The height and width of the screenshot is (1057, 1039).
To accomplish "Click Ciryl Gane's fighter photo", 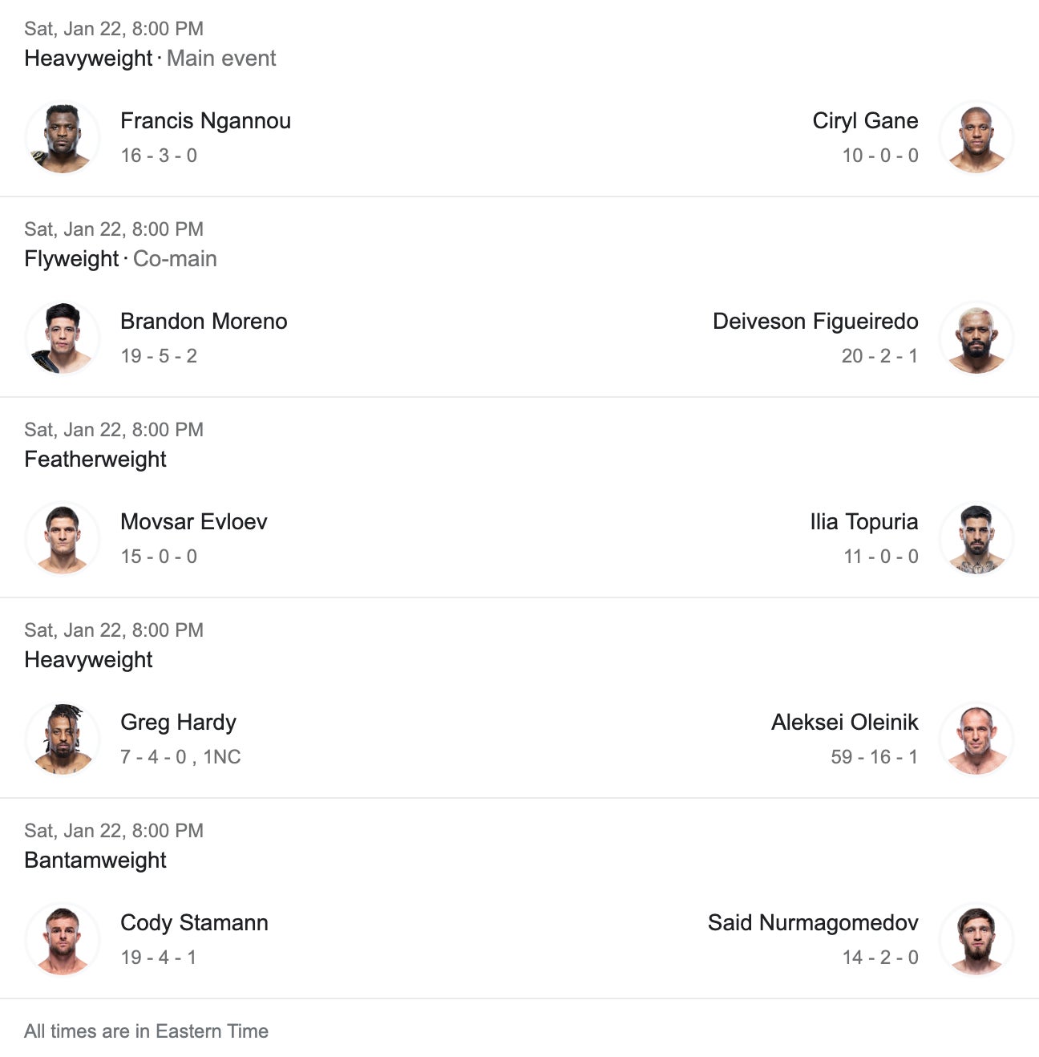I will [x=976, y=138].
